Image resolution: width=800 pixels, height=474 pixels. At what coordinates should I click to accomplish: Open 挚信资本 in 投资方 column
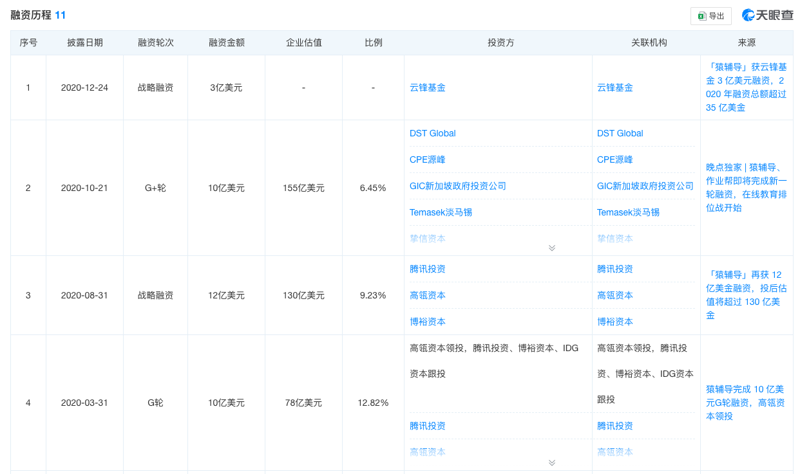428,239
